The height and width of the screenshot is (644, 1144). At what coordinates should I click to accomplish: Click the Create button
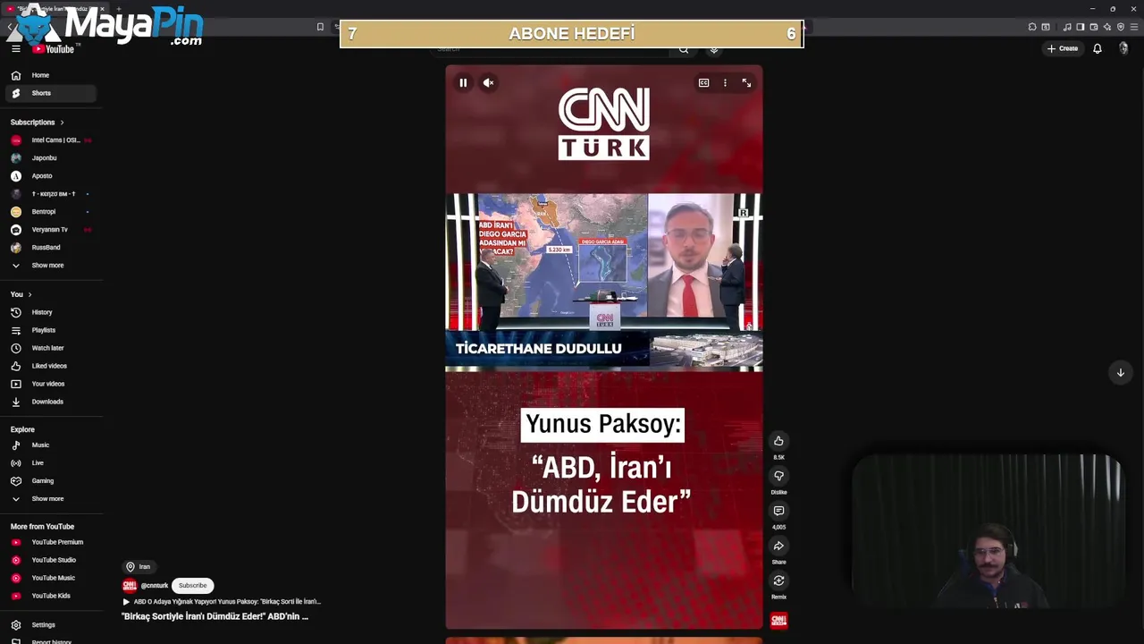[1063, 48]
